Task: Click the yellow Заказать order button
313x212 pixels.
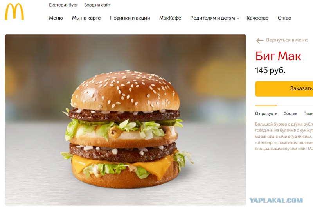Action: tap(284, 89)
